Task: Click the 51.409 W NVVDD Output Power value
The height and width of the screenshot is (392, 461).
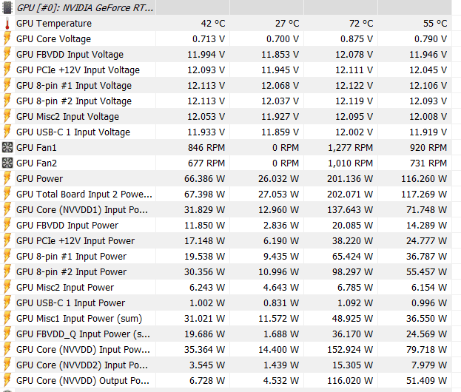Action: point(427,381)
